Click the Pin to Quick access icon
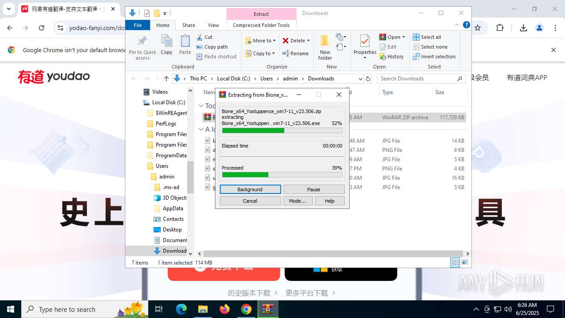This screenshot has width=565, height=318. (x=142, y=42)
